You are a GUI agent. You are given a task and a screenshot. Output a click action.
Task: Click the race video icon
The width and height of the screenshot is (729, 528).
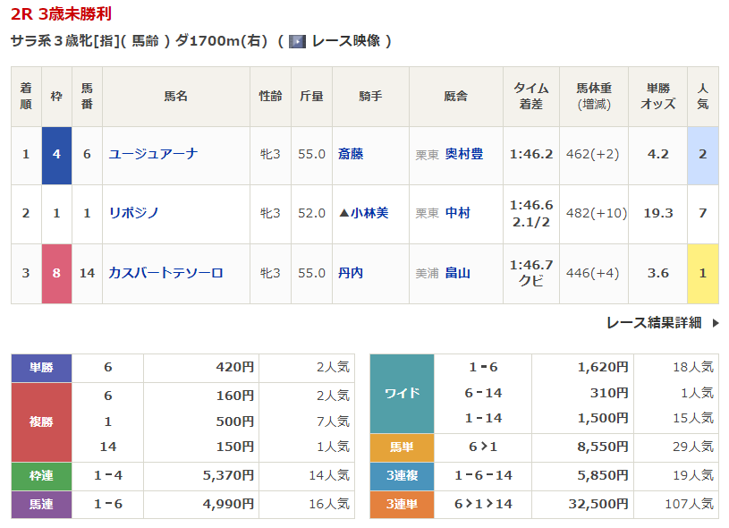[298, 41]
